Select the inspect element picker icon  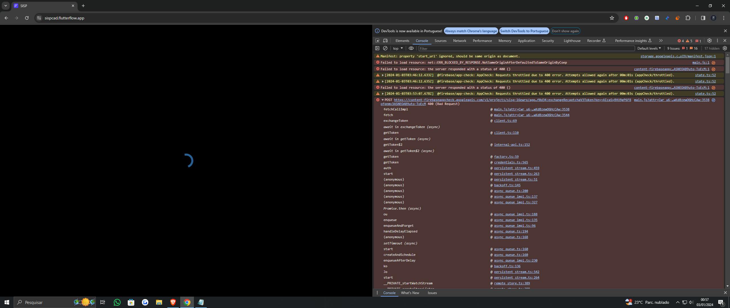click(x=377, y=41)
